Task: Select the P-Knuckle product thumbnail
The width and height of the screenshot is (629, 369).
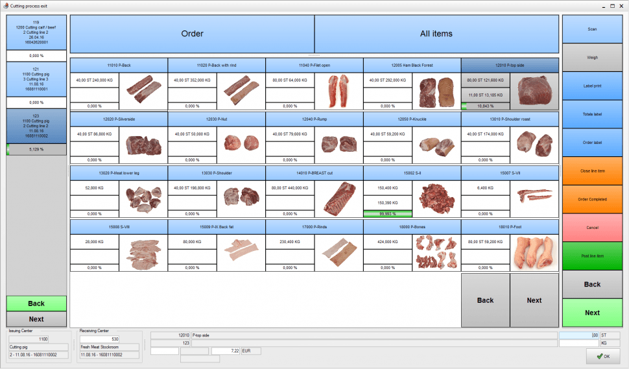Action: [x=436, y=144]
